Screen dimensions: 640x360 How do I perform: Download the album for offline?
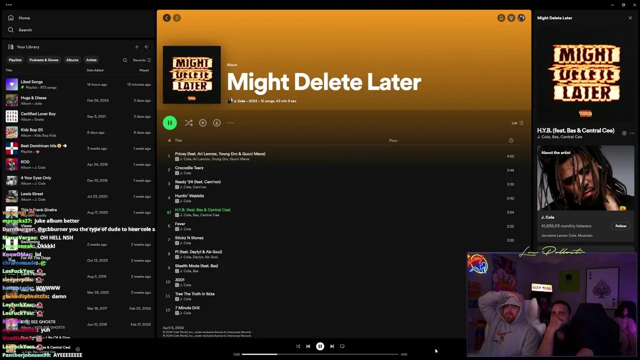(216, 122)
